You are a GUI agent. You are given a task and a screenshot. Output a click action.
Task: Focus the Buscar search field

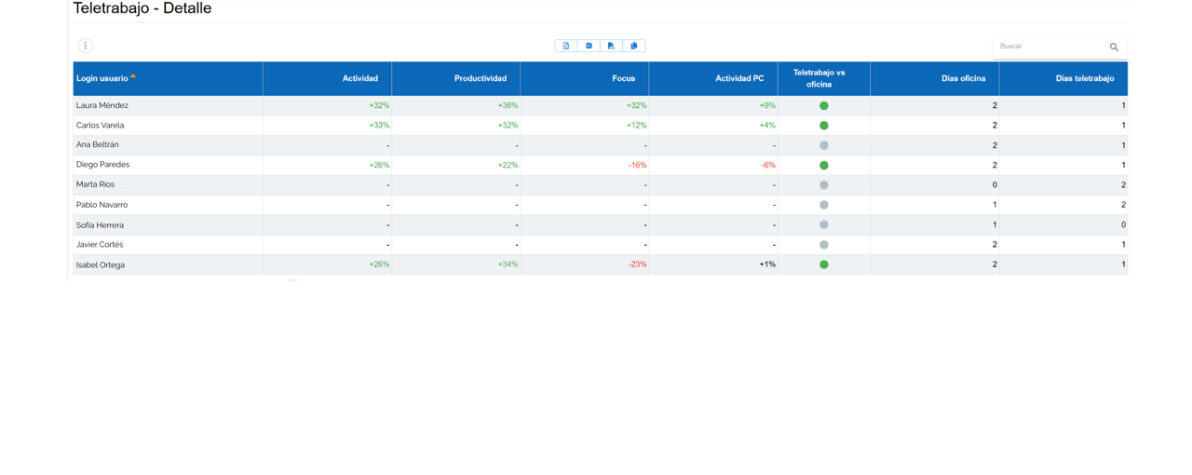(x=1048, y=47)
